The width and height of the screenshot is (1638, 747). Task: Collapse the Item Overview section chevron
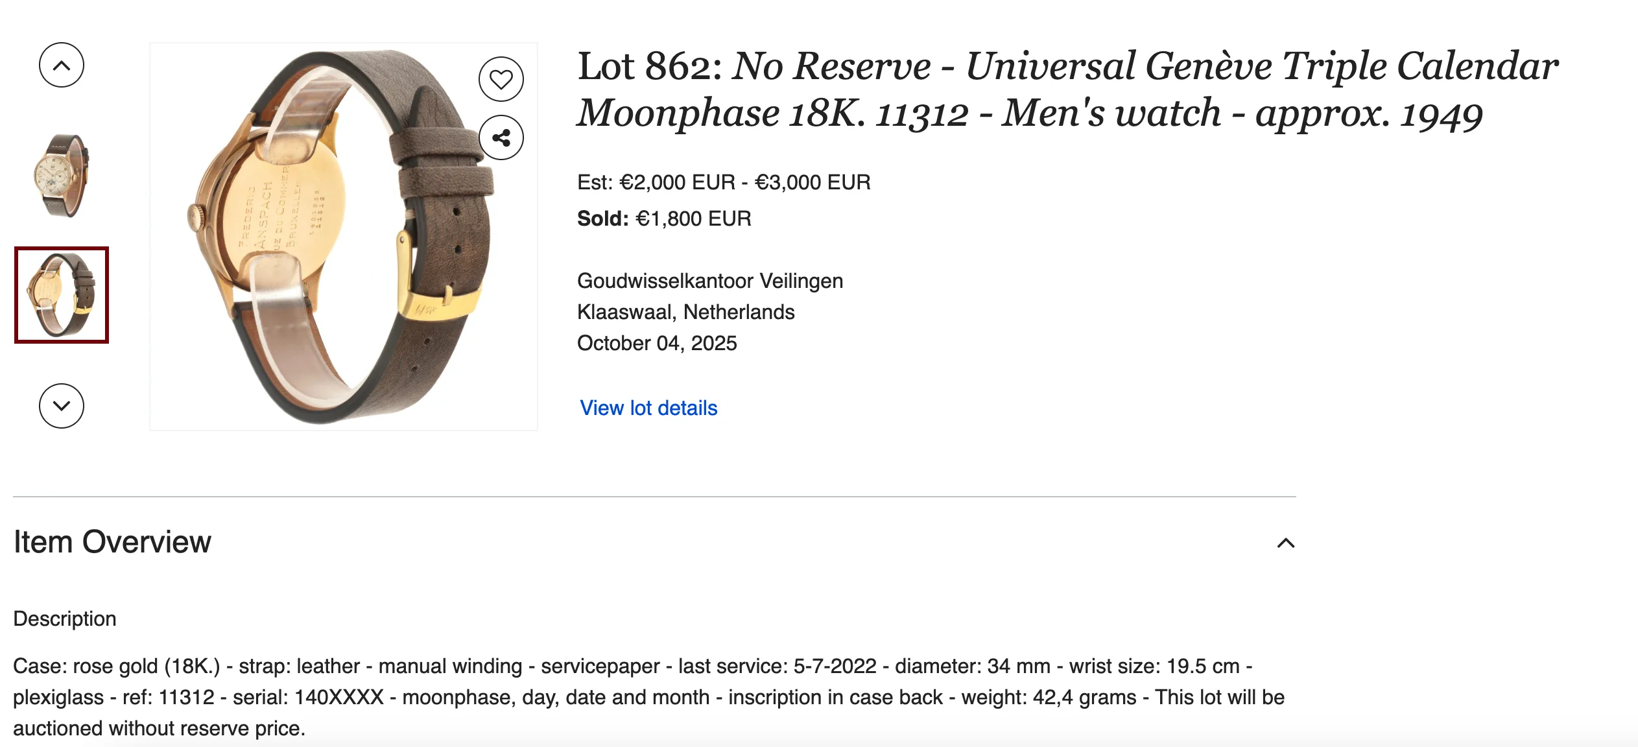[1285, 543]
